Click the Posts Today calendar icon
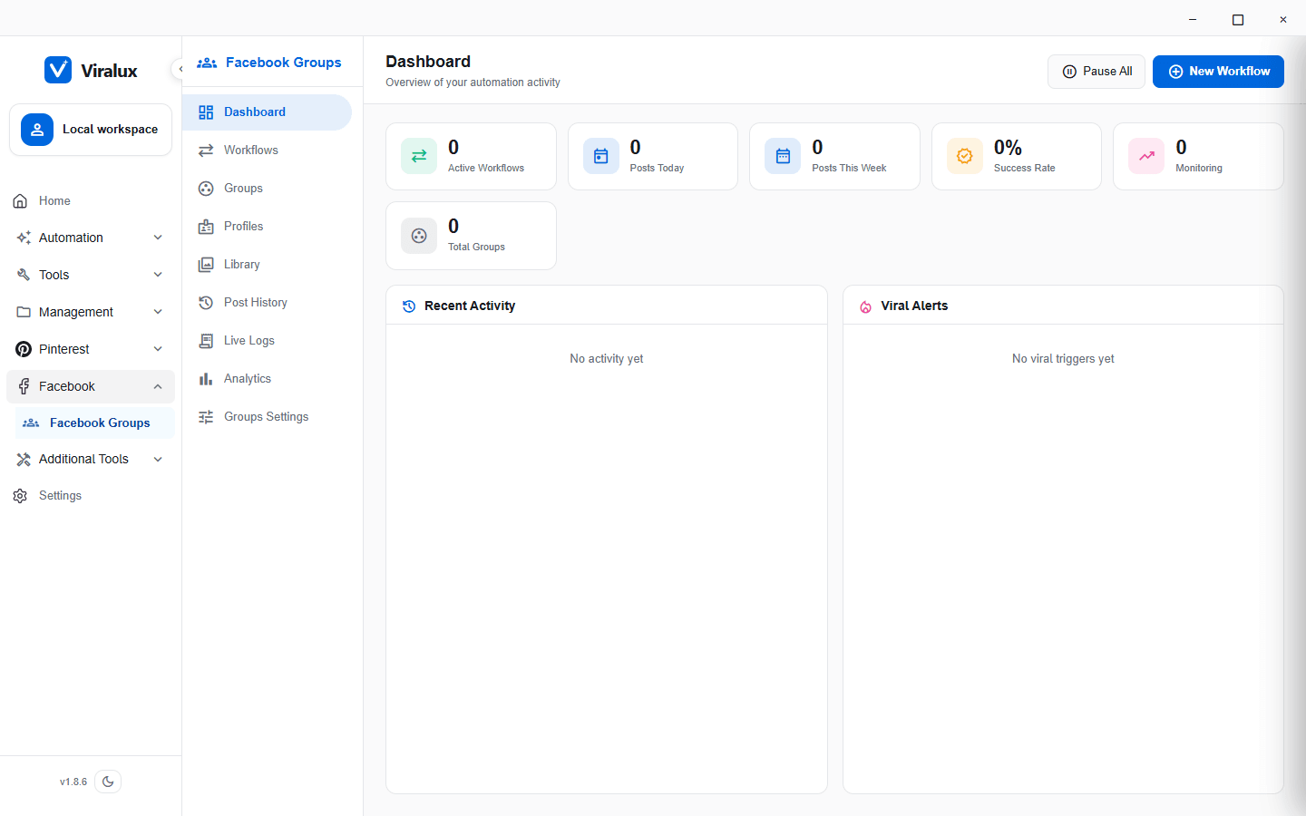Screen dimensions: 1306x816 [600, 156]
